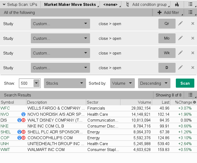Select the COP symbol

coord(5,138)
